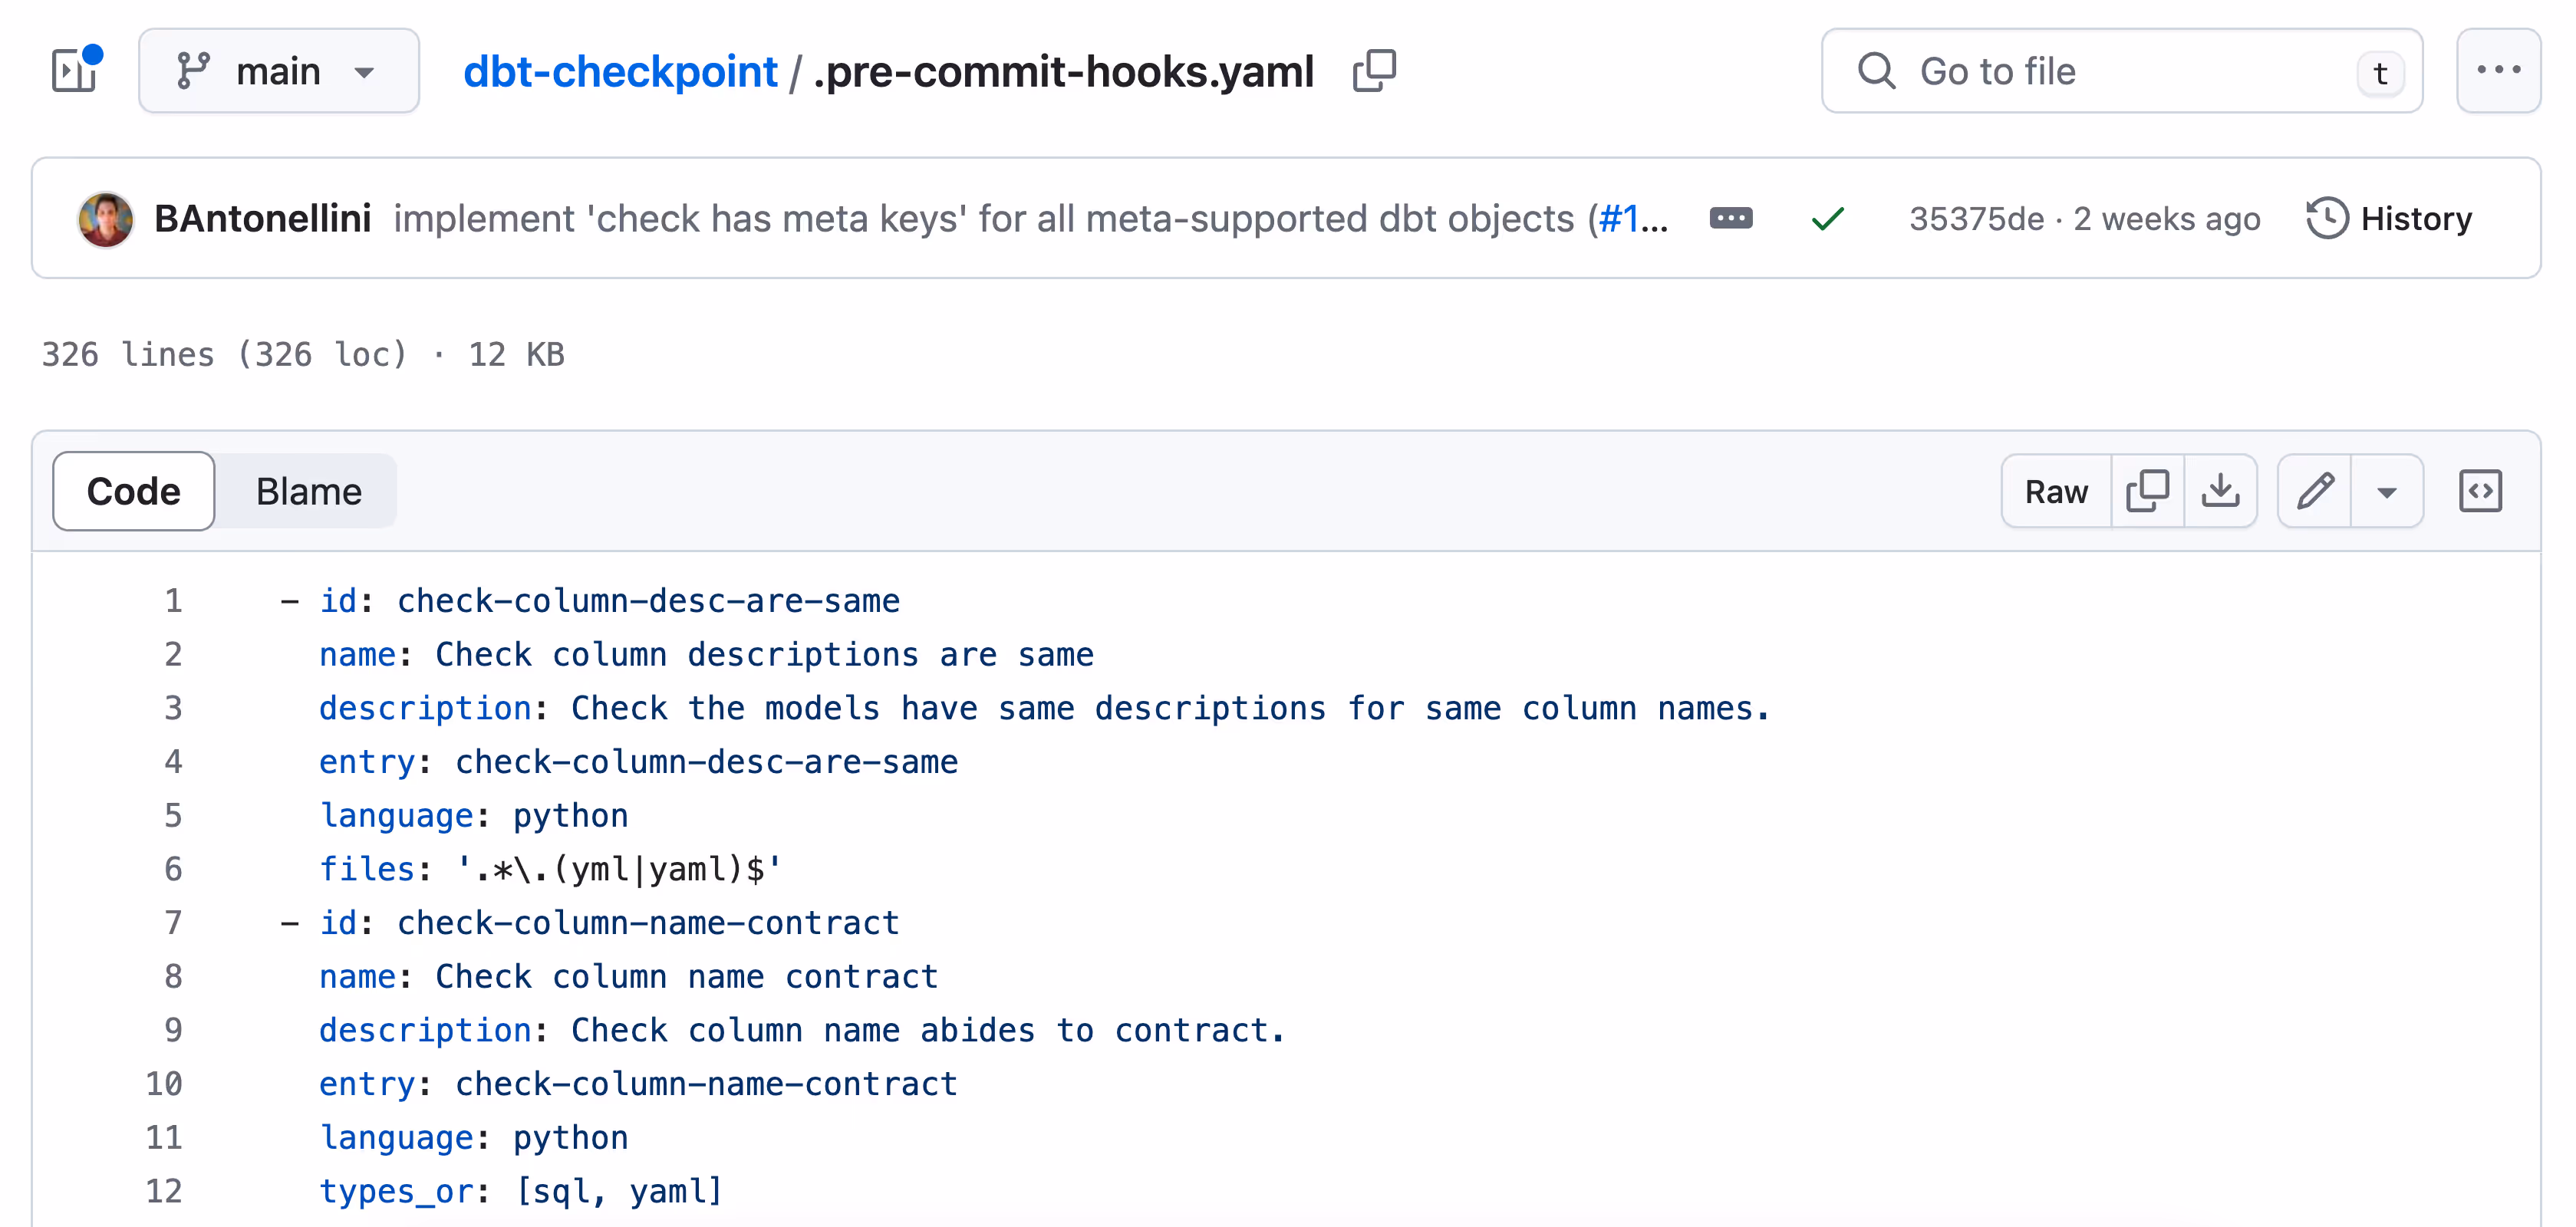Expand the file tree side panel
Screen dimensions: 2576x1227
(x=74, y=70)
